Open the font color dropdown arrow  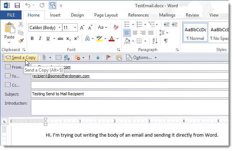[118, 39]
